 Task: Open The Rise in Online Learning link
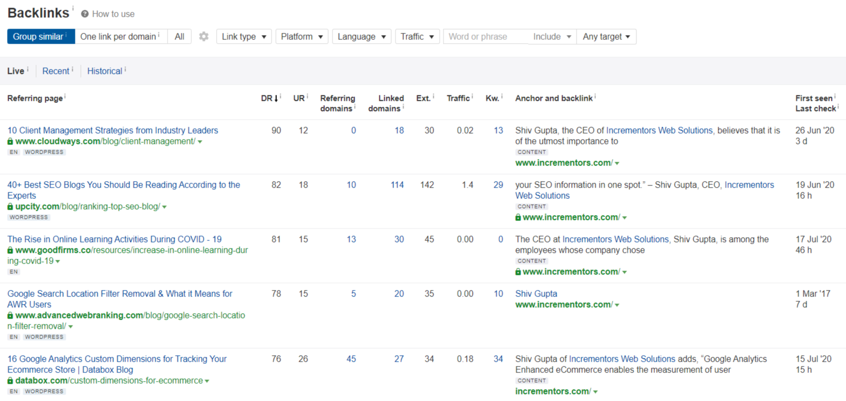114,239
